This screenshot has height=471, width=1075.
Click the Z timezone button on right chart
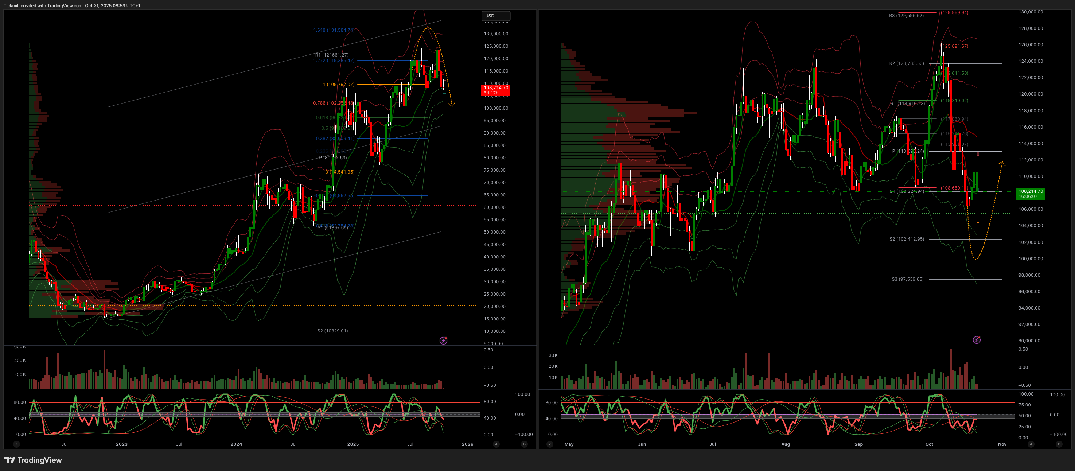coord(550,444)
